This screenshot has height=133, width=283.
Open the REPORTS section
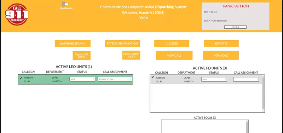(x=221, y=44)
